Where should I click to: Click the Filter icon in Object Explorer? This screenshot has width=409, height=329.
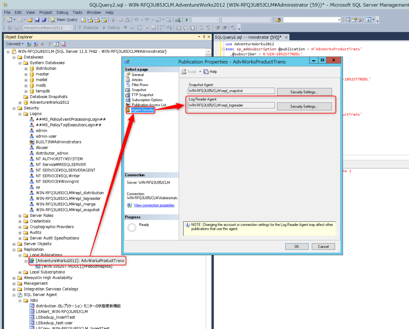[49, 44]
